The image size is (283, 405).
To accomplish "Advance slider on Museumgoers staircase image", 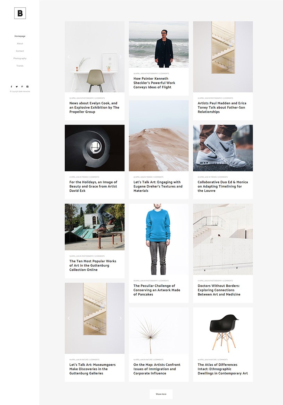I will click(121, 318).
